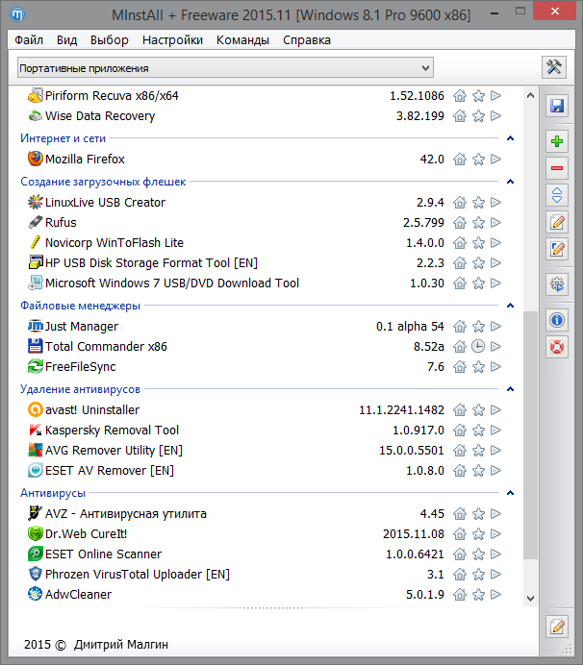Click the play arrow for ESET Online Scanner
The width and height of the screenshot is (583, 665).
495,554
